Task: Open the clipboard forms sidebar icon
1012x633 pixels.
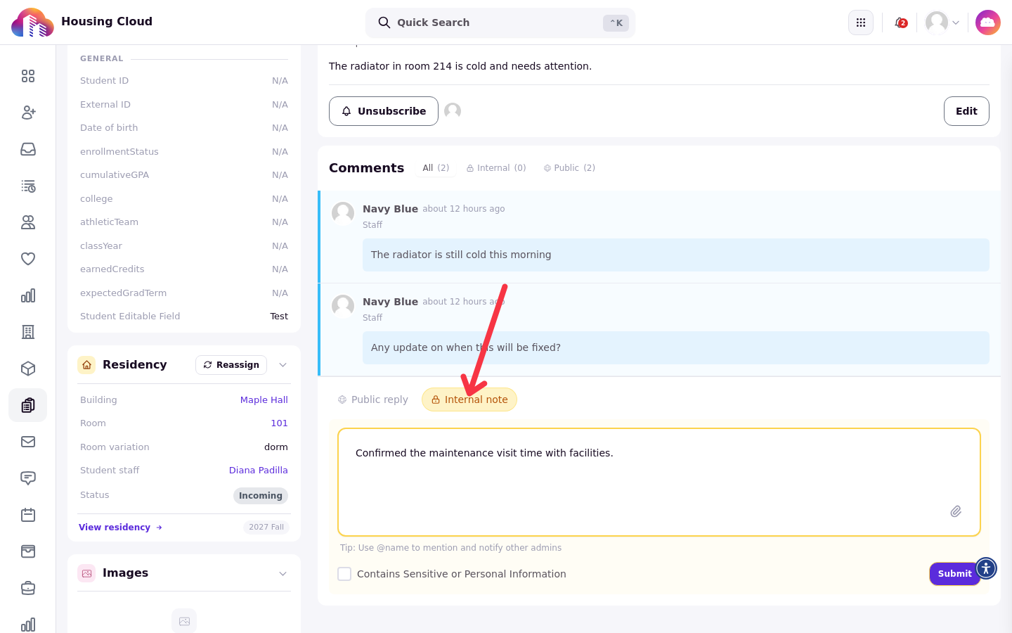Action: [28, 405]
